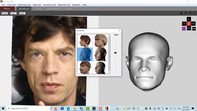
Task: Toggle the Color render mode button
Action: 184,29
